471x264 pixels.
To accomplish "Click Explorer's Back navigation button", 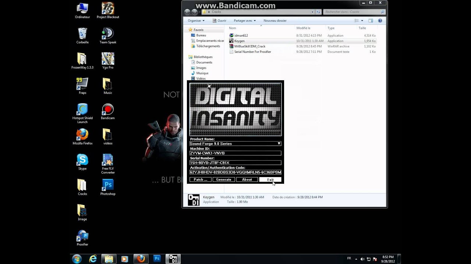I will 187,12.
